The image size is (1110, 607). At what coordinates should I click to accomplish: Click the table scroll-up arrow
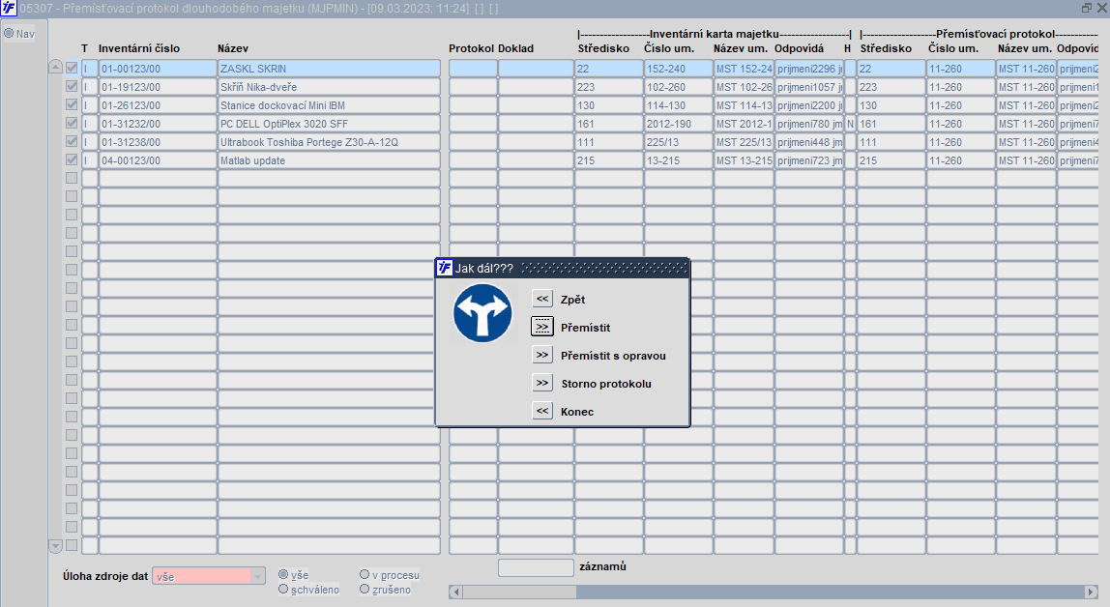coord(56,68)
